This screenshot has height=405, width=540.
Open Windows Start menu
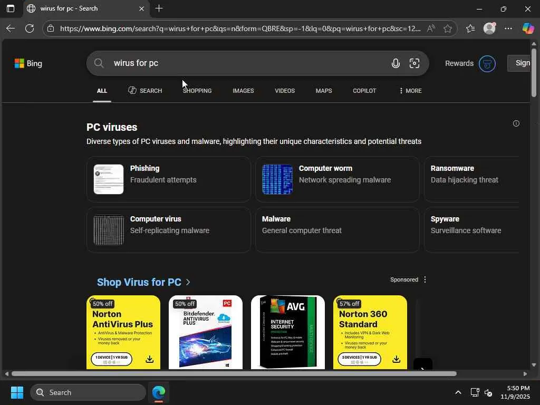[17, 392]
